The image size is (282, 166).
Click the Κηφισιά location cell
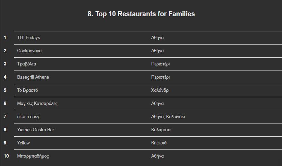point(159,143)
